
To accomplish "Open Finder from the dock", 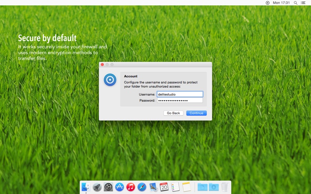I will tap(86, 187).
